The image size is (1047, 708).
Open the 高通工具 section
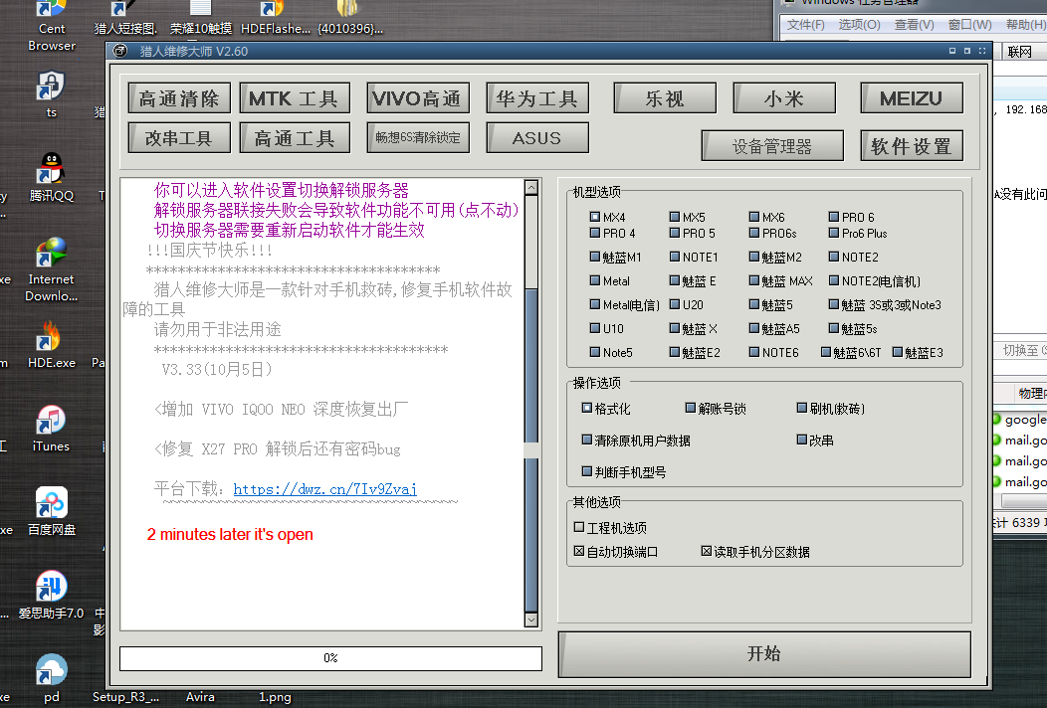pyautogui.click(x=295, y=137)
